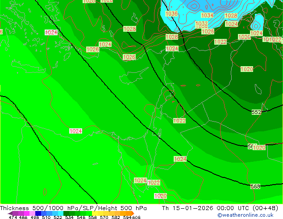Click the 568 height contour label
Image resolution: width=283 pixels, height=219 pixels.
tap(255, 186)
